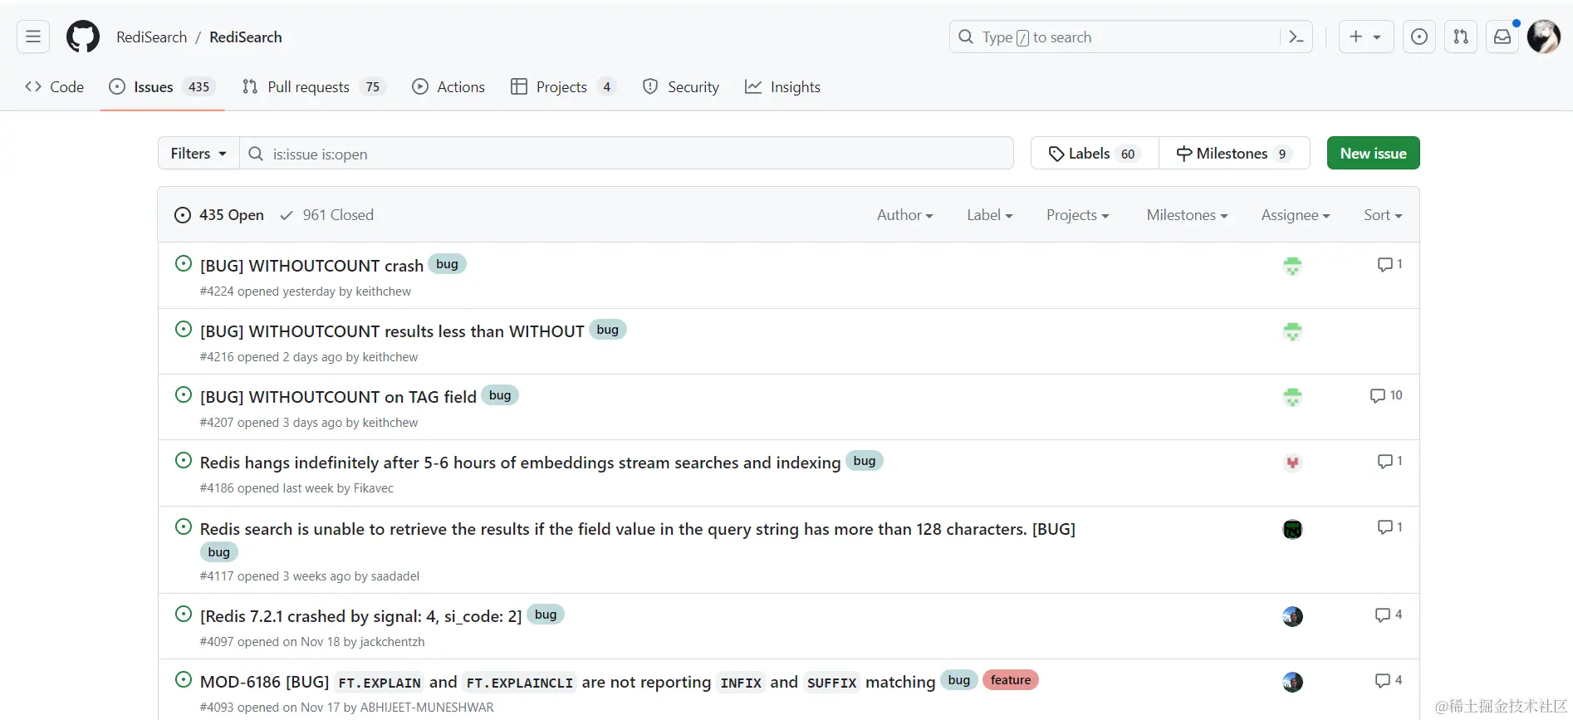Open your pull requests icon
The height and width of the screenshot is (720, 1573).
tap(1461, 37)
